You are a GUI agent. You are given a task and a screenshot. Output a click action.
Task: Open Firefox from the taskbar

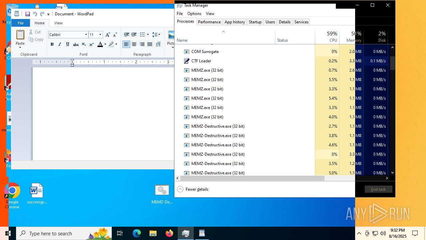(169, 233)
